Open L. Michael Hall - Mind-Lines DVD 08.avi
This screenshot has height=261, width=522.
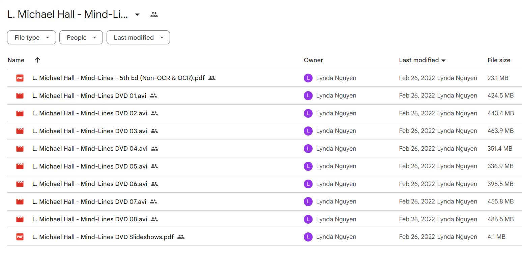(90, 219)
